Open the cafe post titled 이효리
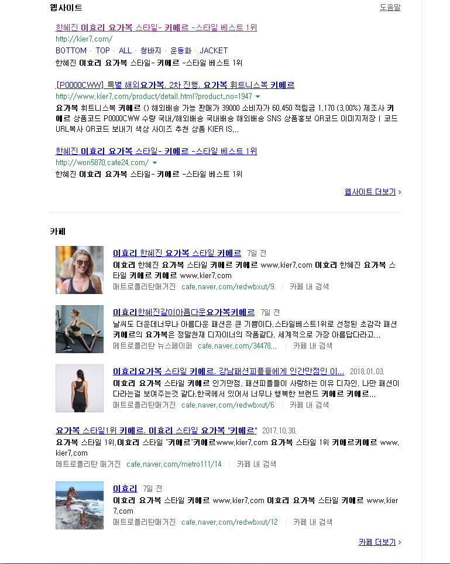450x564 pixels. pos(125,488)
